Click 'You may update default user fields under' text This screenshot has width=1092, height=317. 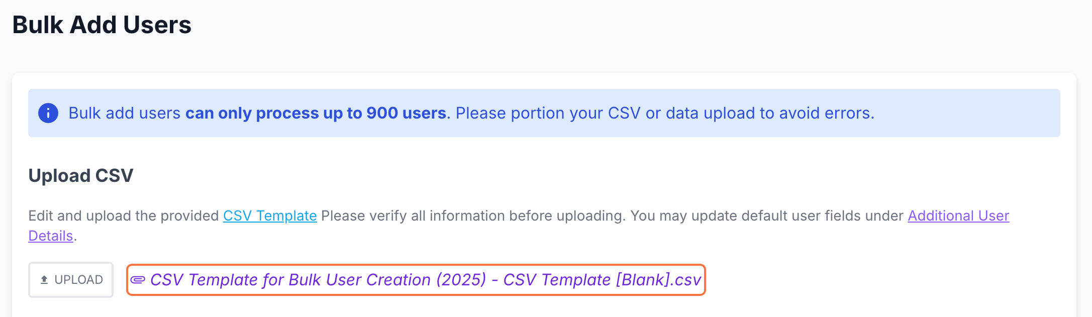(766, 216)
